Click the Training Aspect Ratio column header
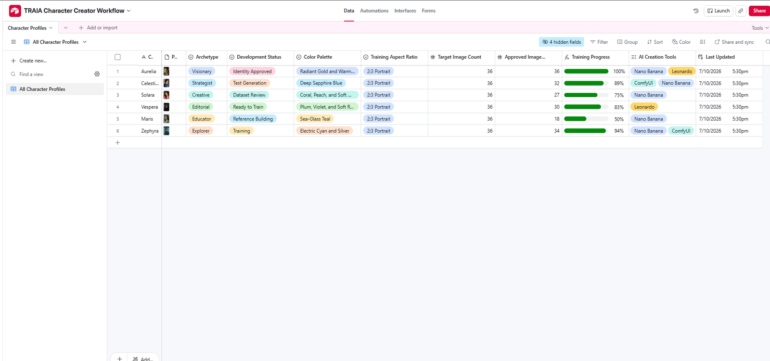 (x=394, y=57)
